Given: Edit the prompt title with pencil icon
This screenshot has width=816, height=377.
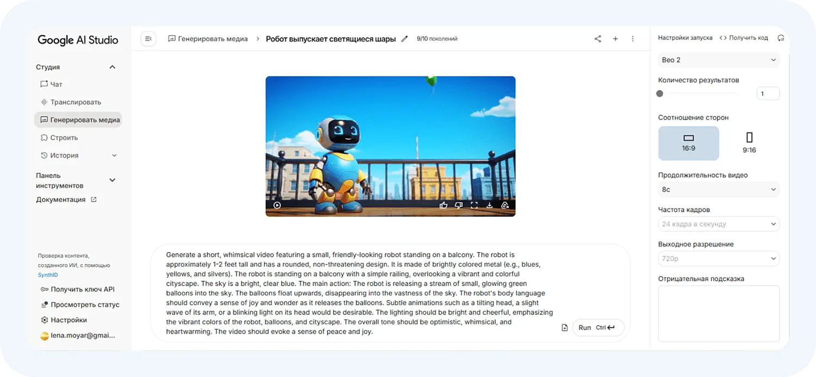Looking at the screenshot, I should 404,39.
